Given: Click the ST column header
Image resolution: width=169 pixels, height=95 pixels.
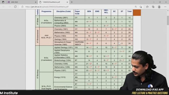Looking at the screenshot, I should [122, 11].
